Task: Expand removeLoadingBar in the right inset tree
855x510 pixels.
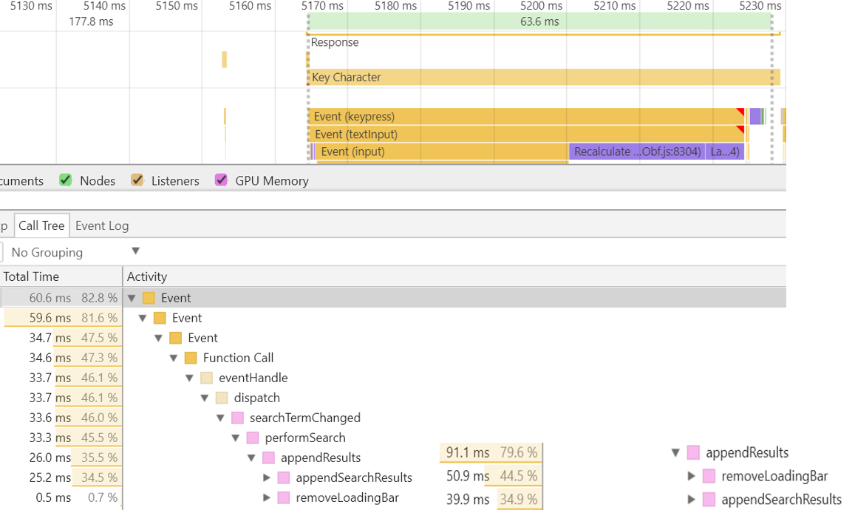Action: click(x=691, y=476)
